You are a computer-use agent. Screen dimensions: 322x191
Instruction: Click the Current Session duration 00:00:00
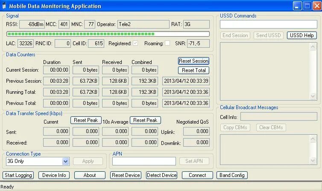pos(56,70)
